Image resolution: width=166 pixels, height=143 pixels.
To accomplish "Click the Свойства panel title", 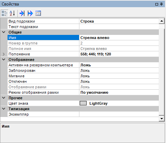I will point(10,4).
